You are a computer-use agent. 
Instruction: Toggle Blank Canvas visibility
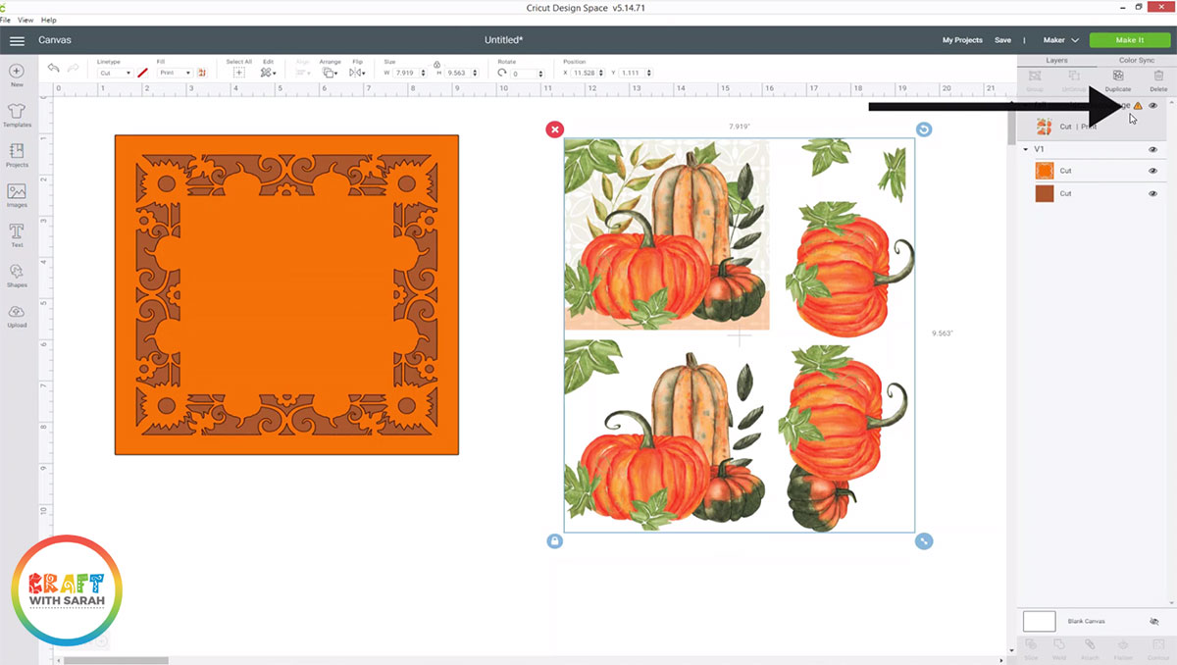coord(1153,621)
